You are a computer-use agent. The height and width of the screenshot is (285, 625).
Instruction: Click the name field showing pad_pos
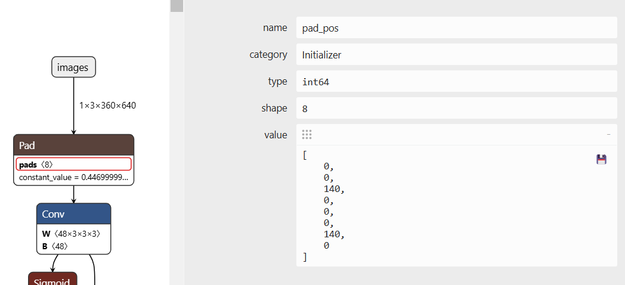pos(456,28)
